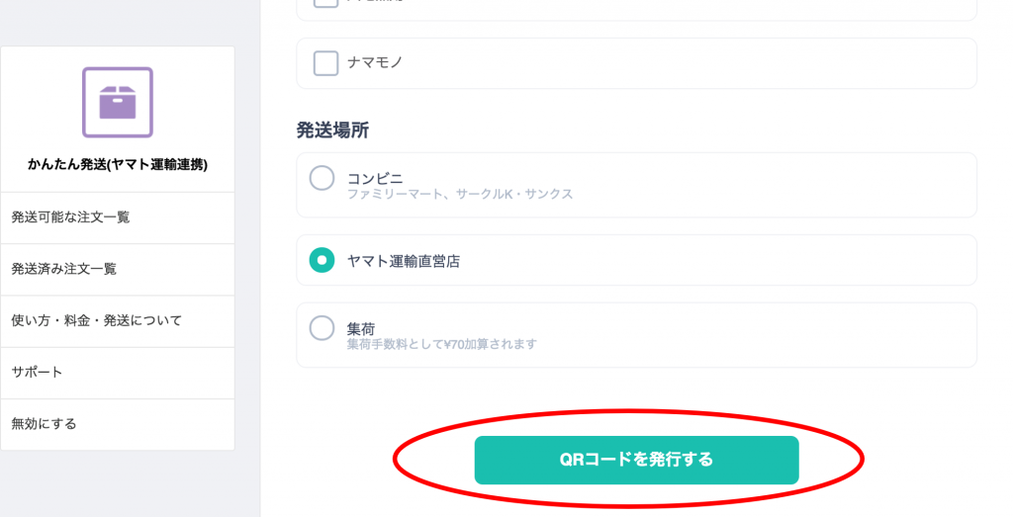Click the ナマモノ label text
The width and height of the screenshot is (1013, 517).
(375, 62)
